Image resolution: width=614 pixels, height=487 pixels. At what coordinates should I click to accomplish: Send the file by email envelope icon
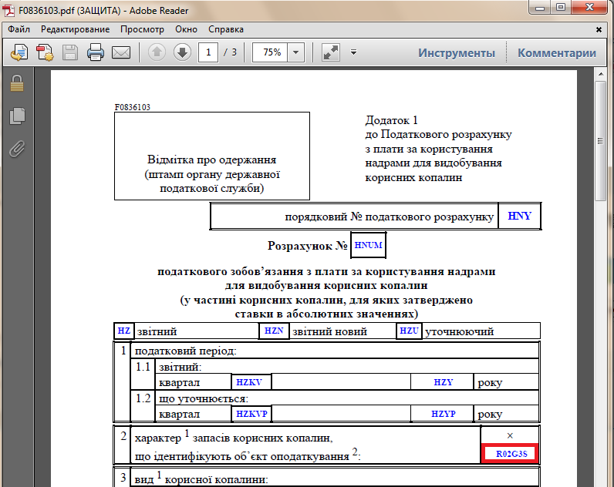click(121, 52)
